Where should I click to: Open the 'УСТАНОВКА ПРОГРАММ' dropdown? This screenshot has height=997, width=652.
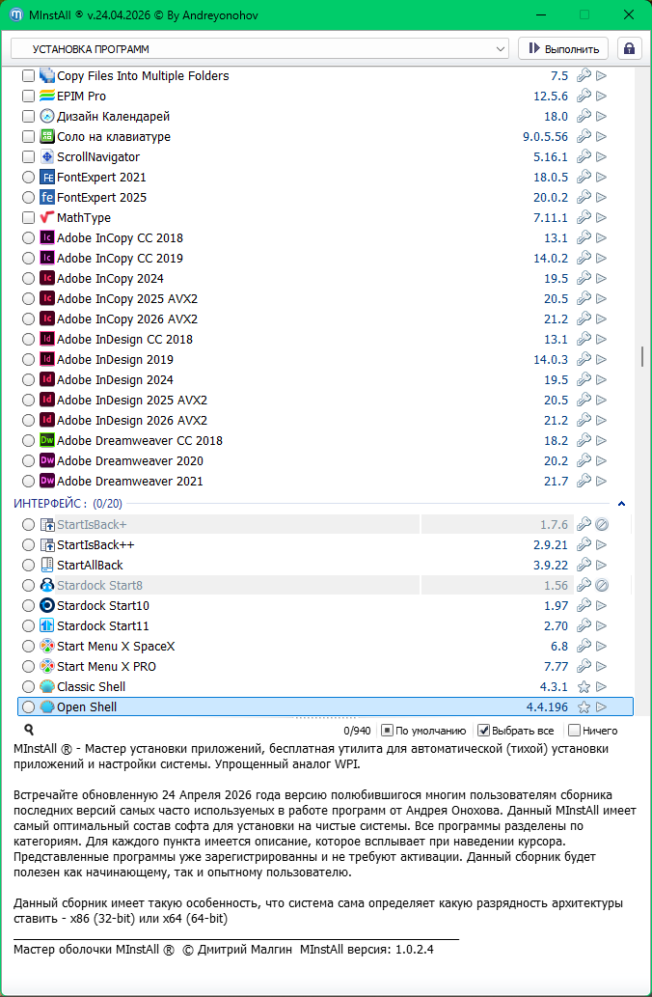(x=259, y=48)
